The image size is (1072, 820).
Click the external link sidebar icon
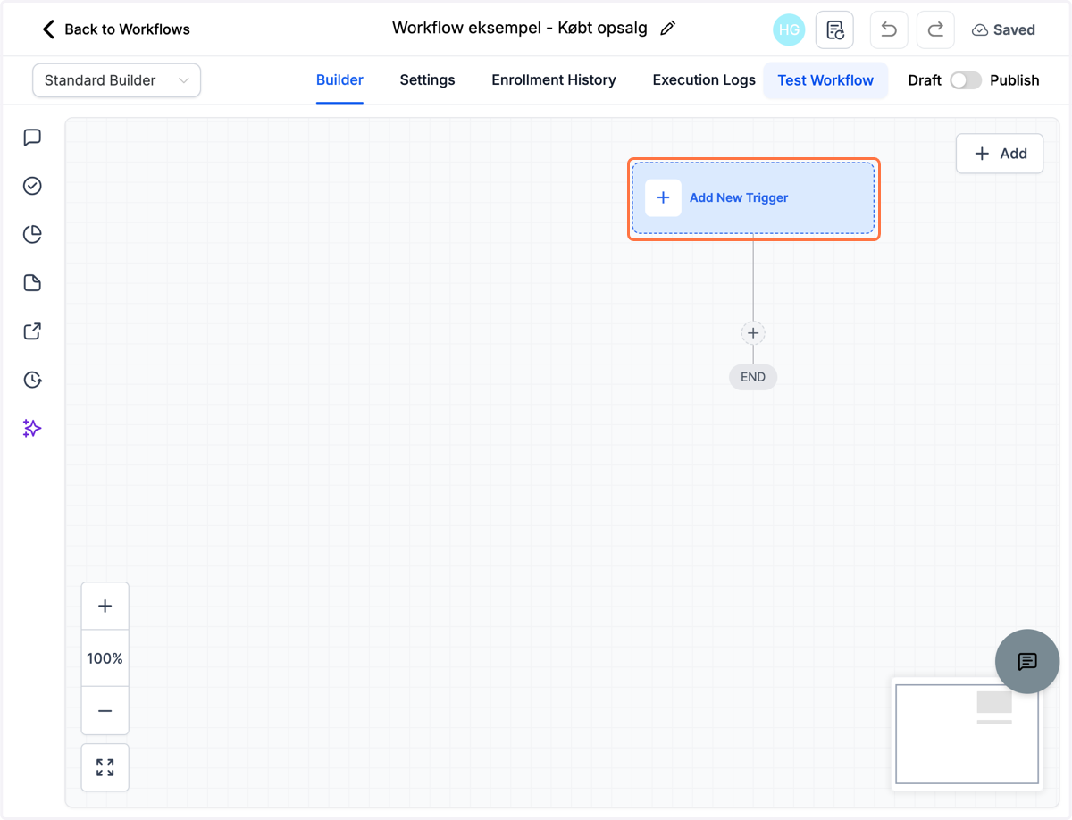32,331
